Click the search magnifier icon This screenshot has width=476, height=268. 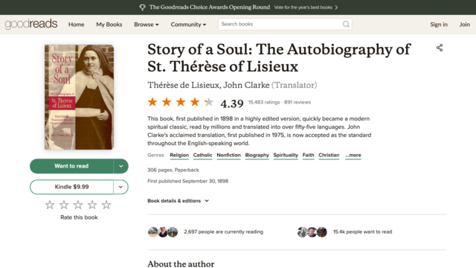(x=346, y=25)
